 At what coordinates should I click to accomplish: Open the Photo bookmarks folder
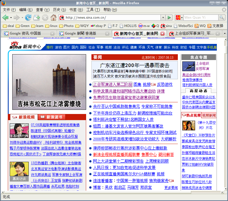click(x=66, y=26)
